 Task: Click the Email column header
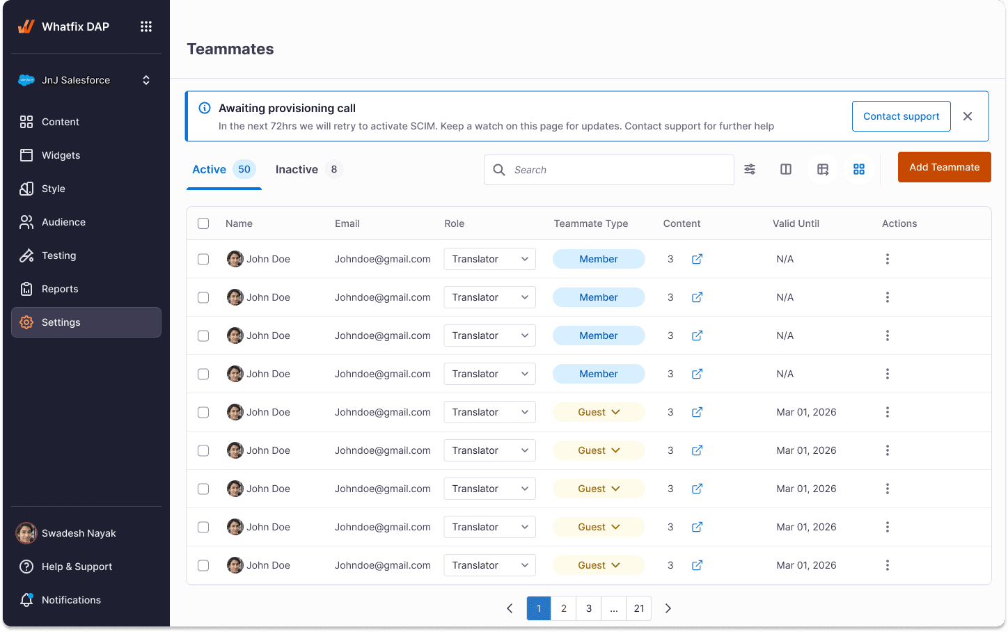(347, 223)
